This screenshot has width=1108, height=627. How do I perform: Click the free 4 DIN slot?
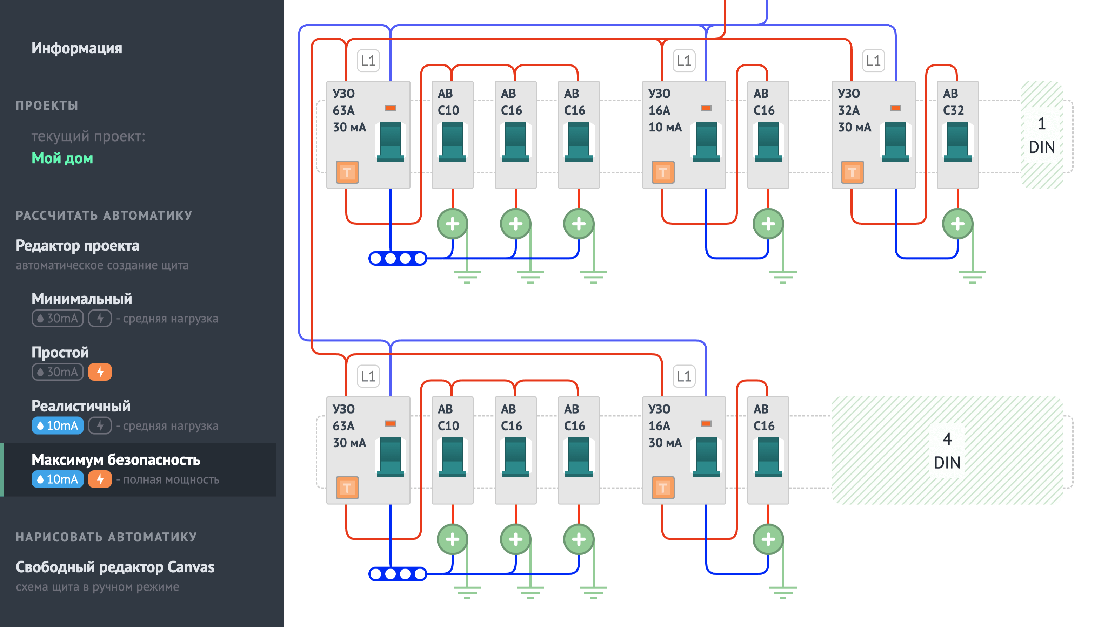pos(947,450)
